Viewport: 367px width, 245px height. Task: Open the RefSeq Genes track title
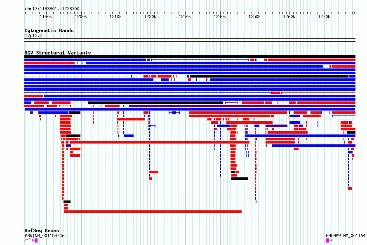tap(42, 231)
